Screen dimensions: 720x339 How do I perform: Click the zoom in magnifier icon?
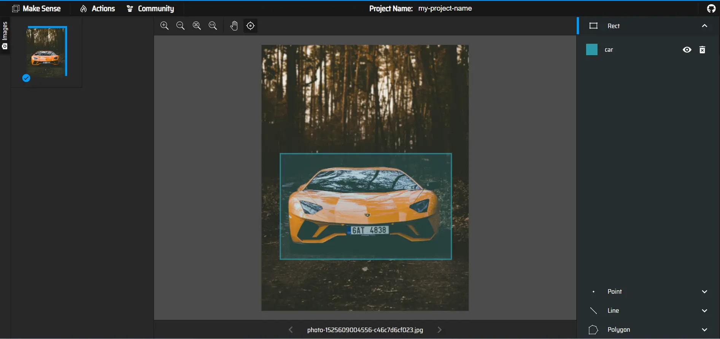pos(164,25)
